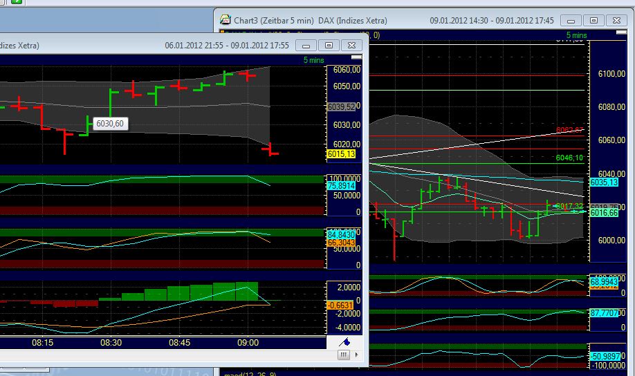635x376 pixels.
Task: Click the 5 mins label in front chart
Action: coord(313,60)
